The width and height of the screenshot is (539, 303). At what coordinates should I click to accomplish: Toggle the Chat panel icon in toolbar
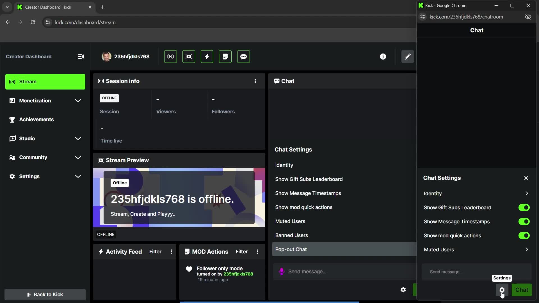[x=243, y=57]
